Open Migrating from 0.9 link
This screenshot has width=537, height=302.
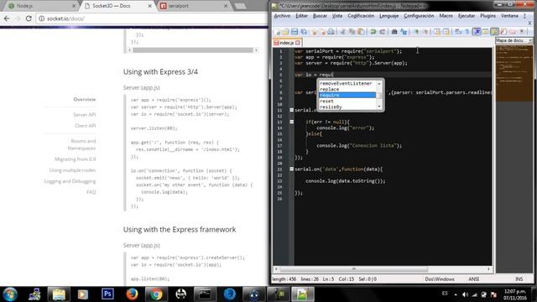[x=75, y=159]
